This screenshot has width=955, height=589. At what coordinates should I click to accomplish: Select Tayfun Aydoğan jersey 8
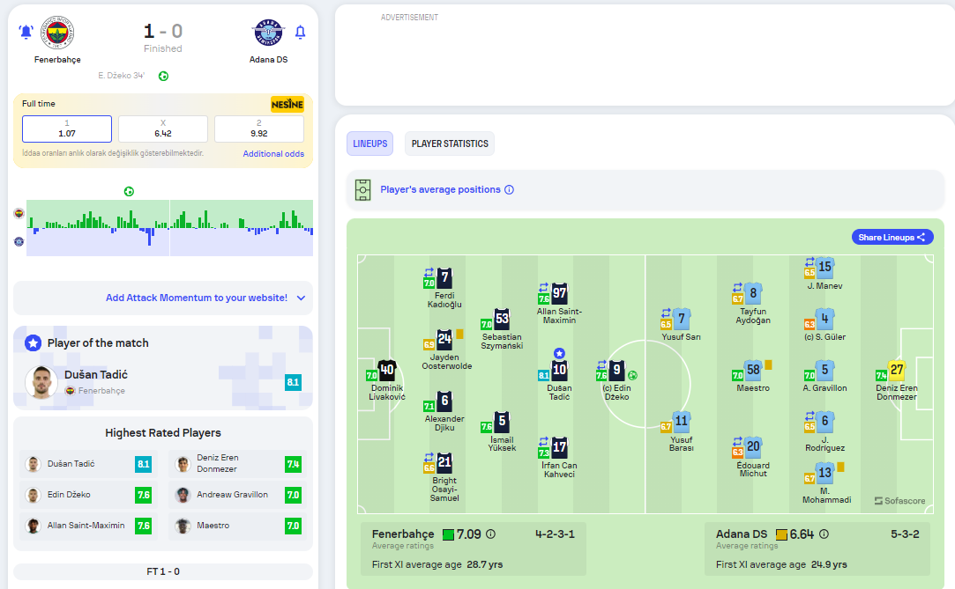(x=753, y=293)
